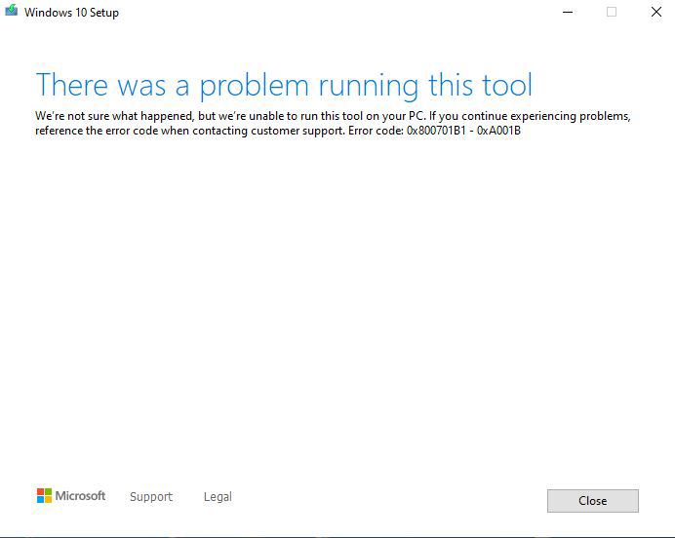Dismiss the error with the Close button
This screenshot has width=675, height=538.
[593, 501]
